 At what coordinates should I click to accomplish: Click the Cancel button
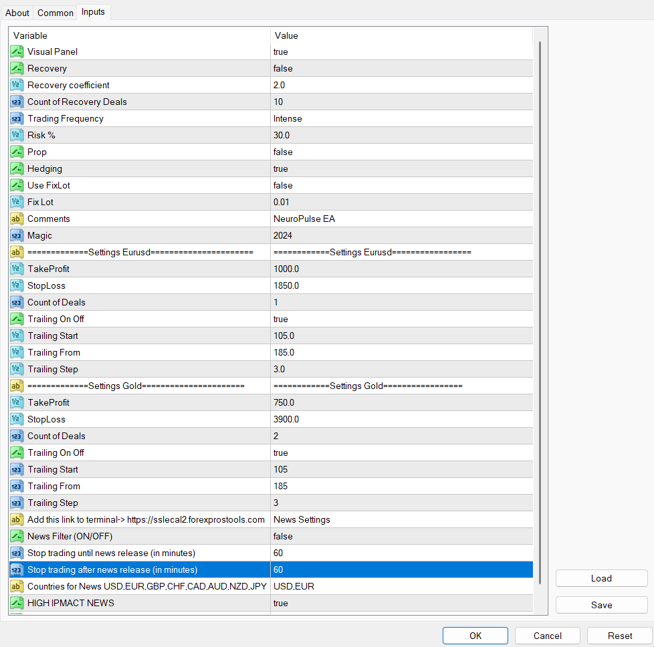coord(547,636)
